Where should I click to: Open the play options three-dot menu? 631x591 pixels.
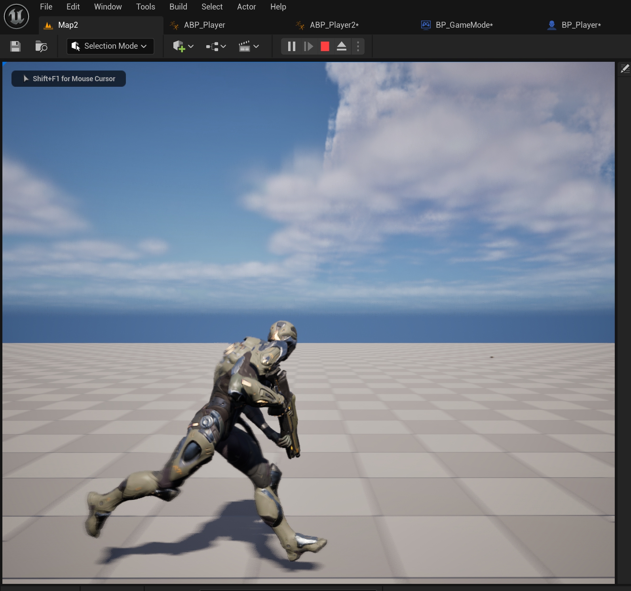pos(358,46)
